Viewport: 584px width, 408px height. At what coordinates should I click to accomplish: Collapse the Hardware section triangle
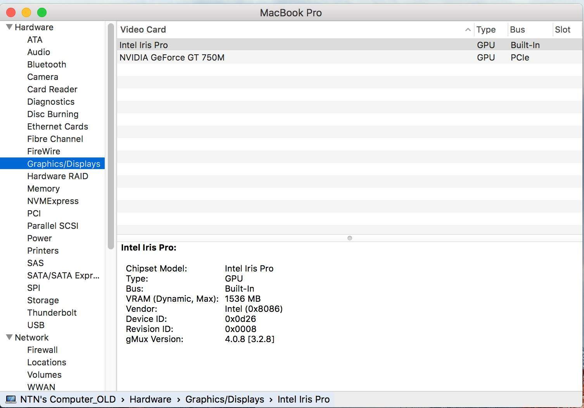[x=9, y=27]
